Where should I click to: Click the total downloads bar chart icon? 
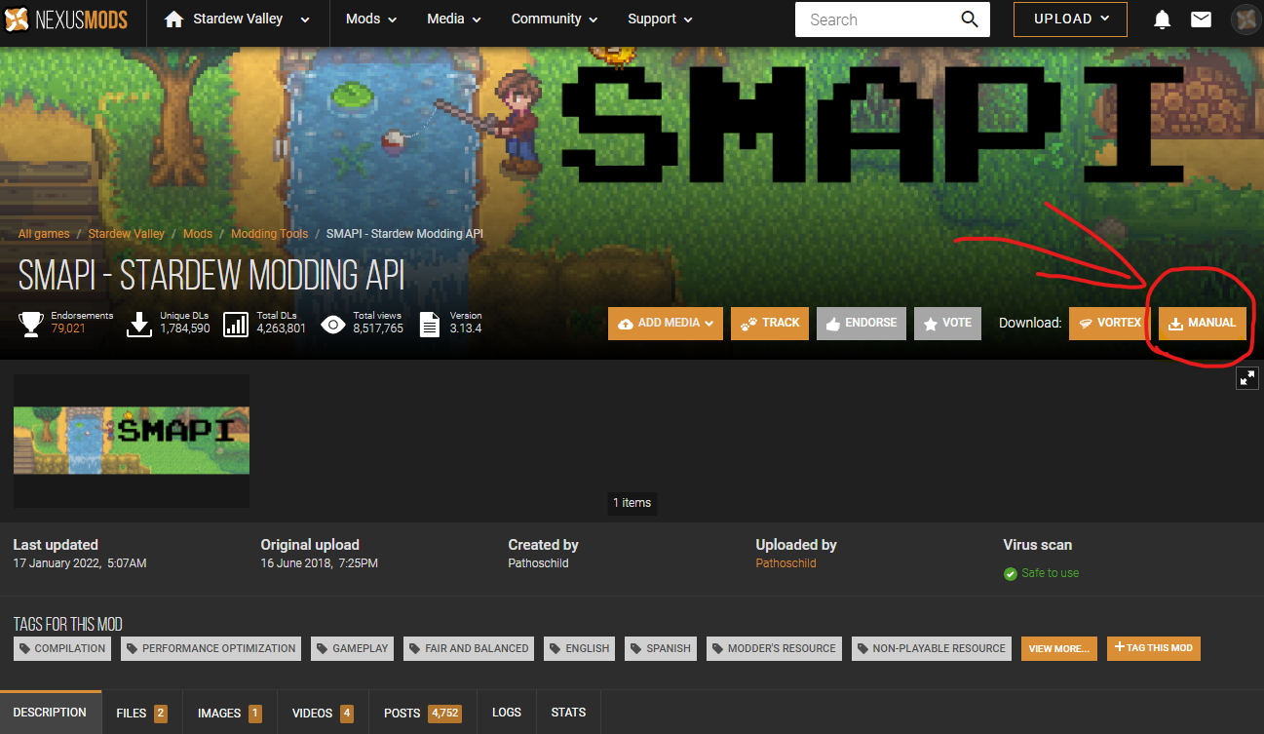coord(236,325)
